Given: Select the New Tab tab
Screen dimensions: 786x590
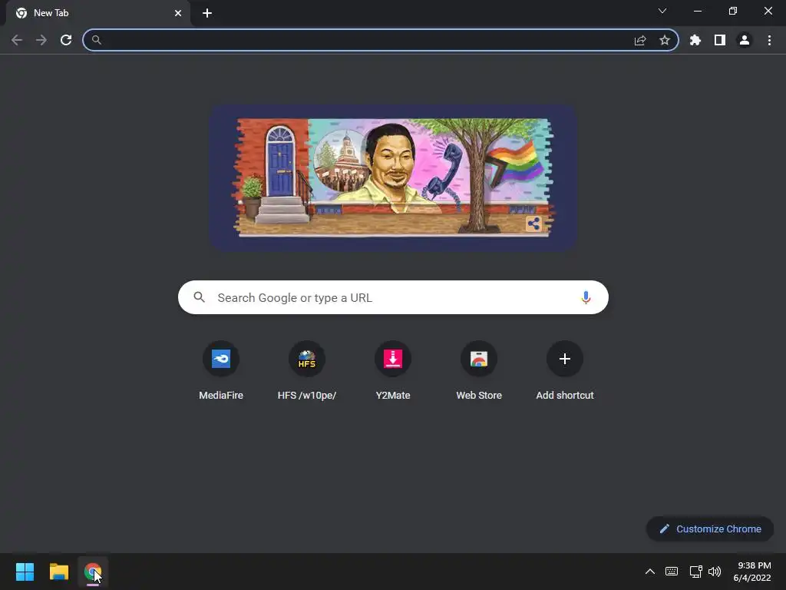Looking at the screenshot, I should [98, 13].
